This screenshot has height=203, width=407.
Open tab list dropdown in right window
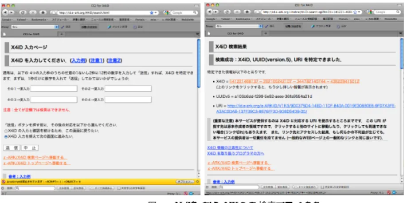point(401,33)
